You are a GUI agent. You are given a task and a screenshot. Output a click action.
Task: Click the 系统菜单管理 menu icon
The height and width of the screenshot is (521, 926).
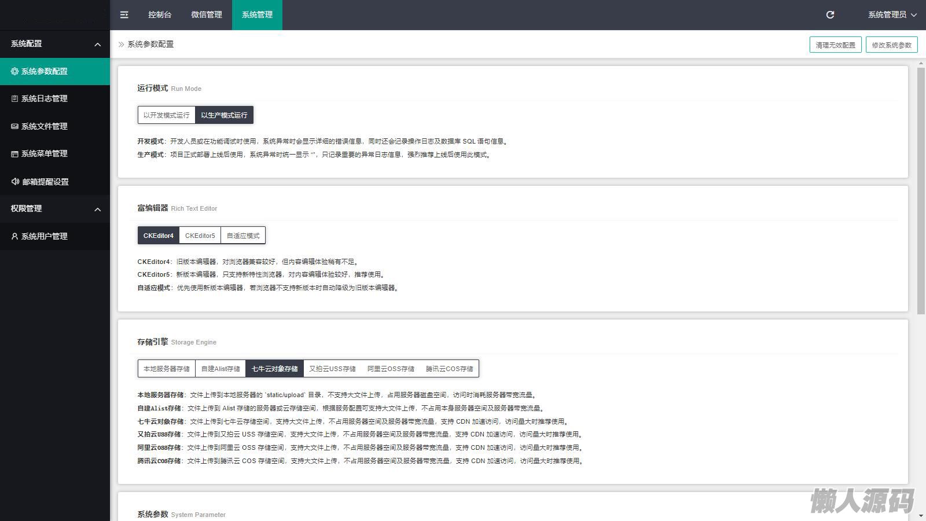click(14, 154)
